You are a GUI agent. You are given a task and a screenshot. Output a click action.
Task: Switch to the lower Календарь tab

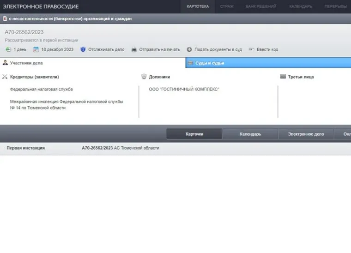[x=250, y=134]
